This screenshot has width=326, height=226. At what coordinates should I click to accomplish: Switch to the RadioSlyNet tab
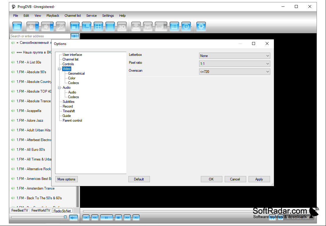[x=62, y=211]
